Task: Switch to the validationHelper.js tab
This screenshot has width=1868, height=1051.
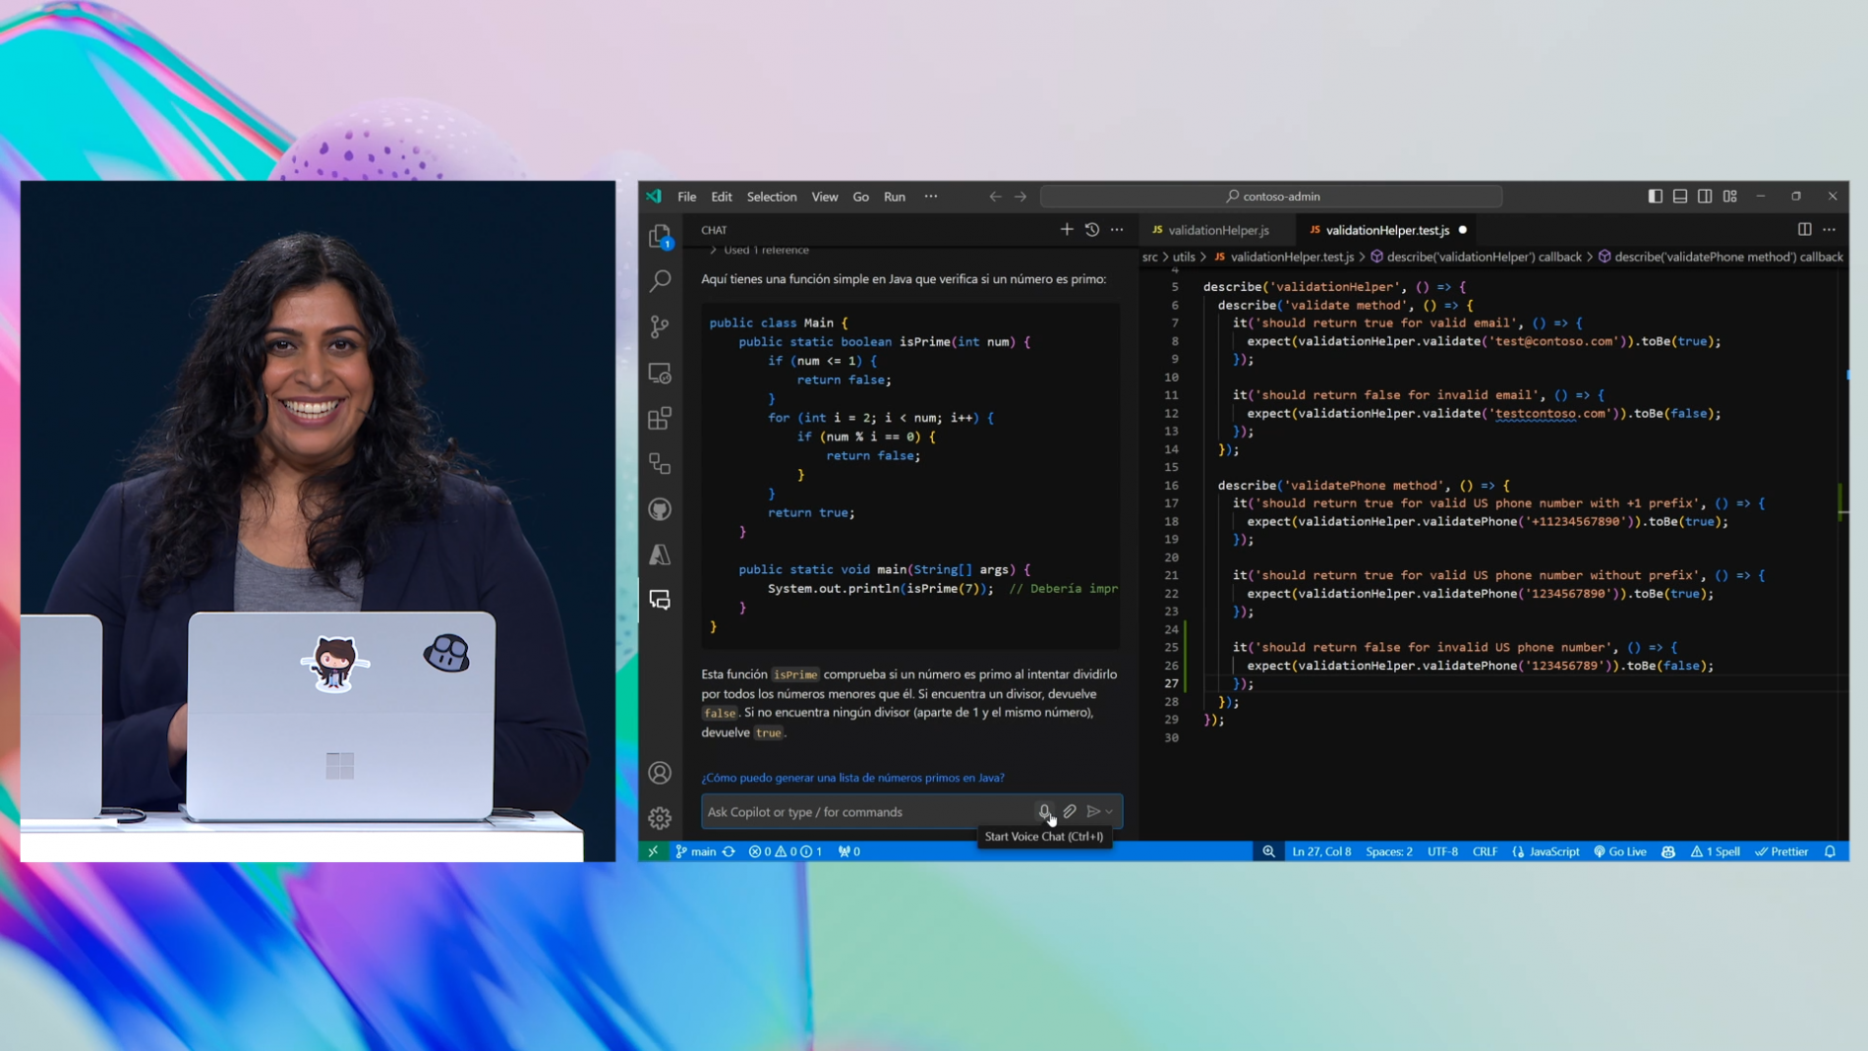Action: click(1210, 230)
